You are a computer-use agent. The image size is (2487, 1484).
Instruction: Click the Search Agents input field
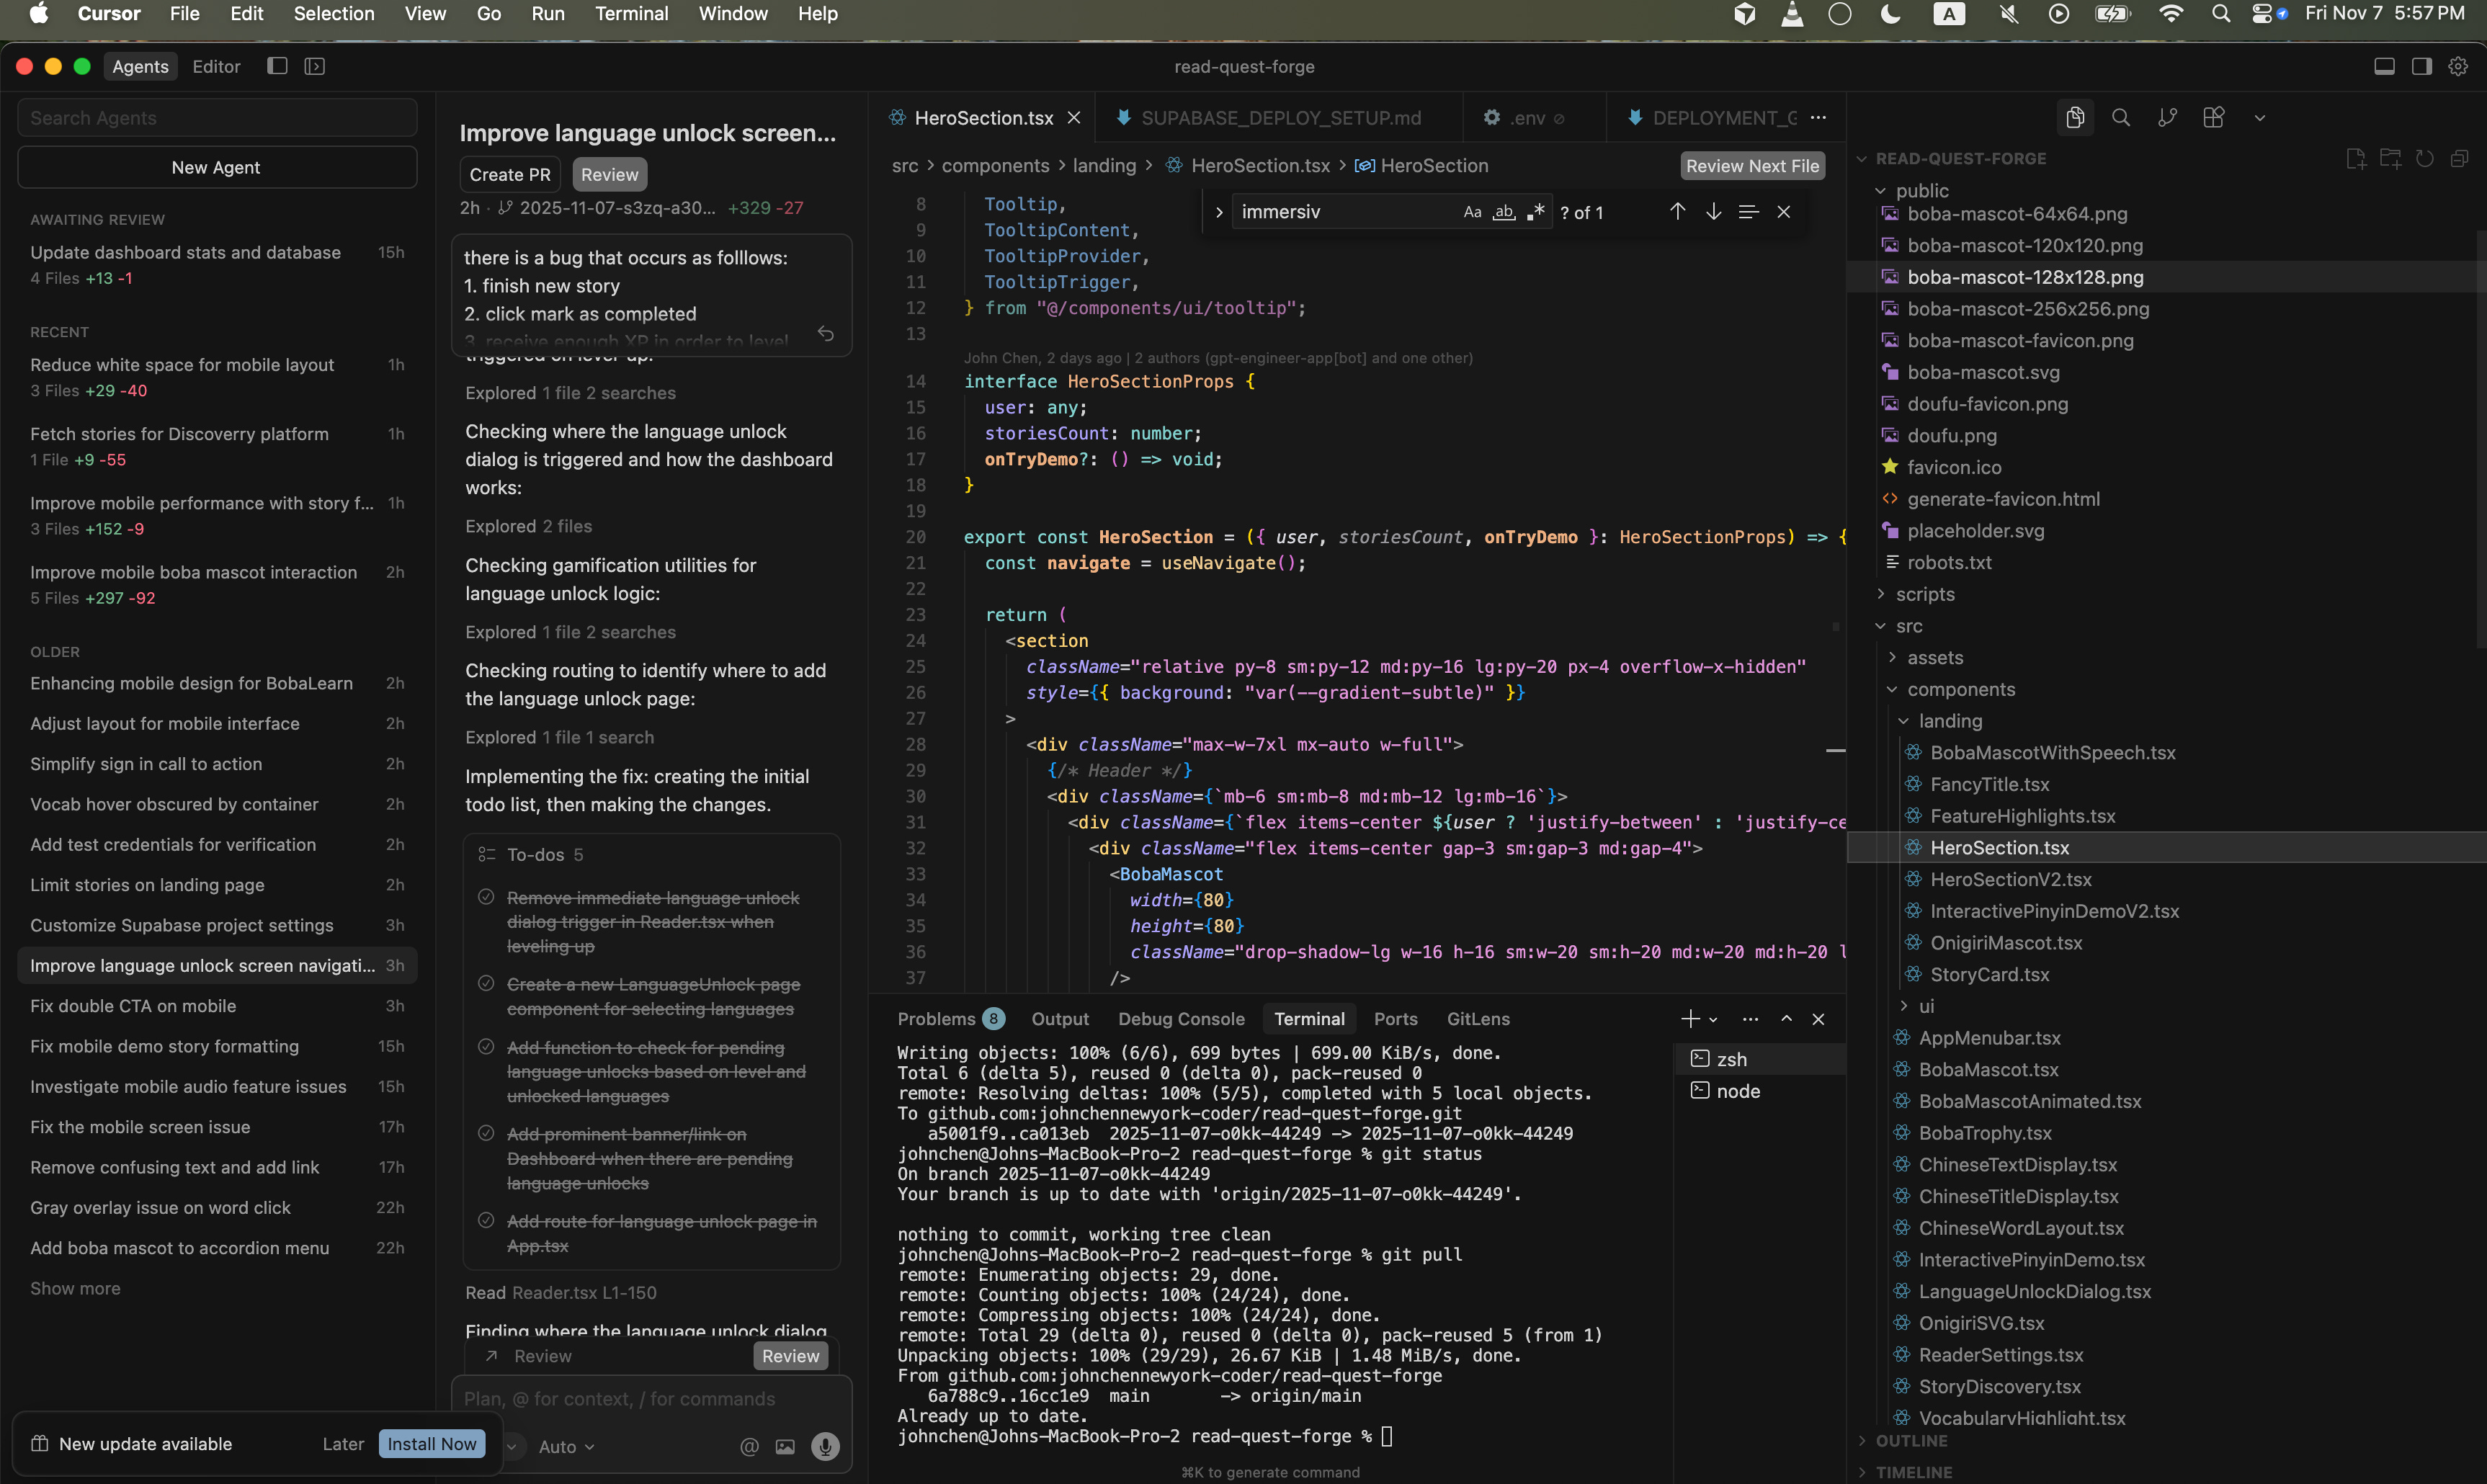[x=217, y=118]
